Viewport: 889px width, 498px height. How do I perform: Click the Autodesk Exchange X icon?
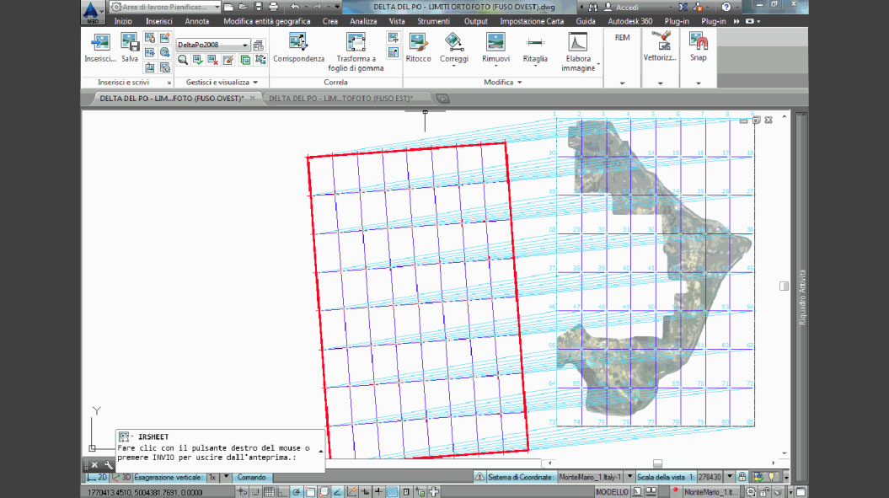(683, 7)
